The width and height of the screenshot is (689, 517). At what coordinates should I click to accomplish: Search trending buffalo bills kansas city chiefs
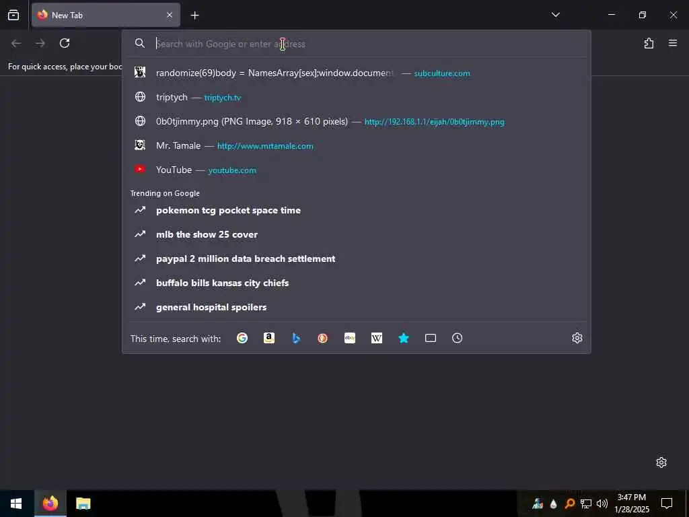[357, 283]
